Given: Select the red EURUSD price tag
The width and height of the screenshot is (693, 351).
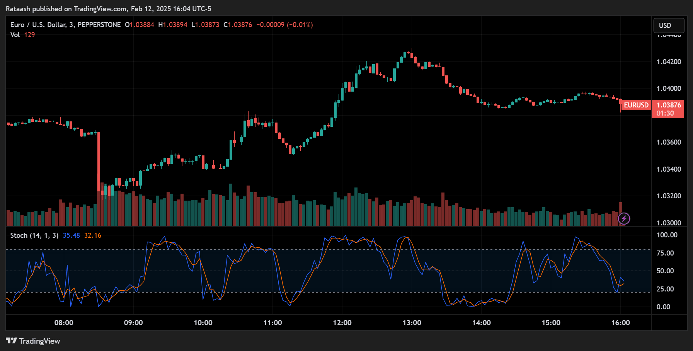Looking at the screenshot, I should point(636,105).
